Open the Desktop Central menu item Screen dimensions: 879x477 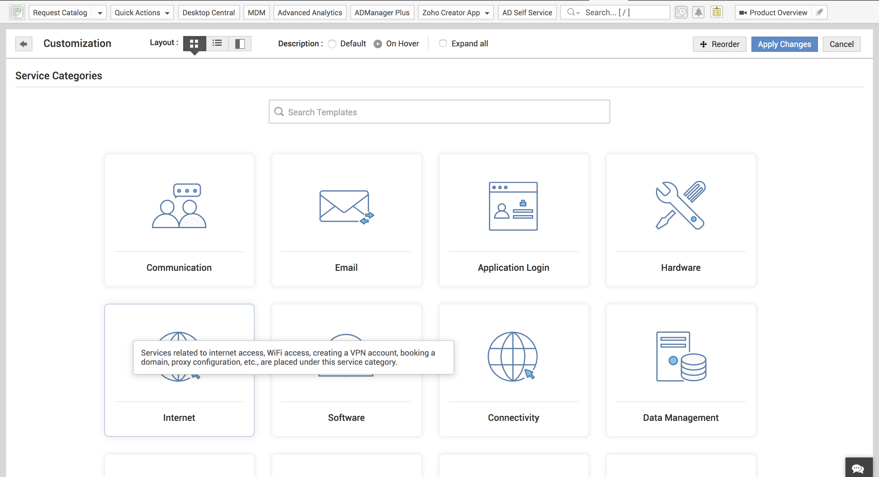[x=208, y=13]
